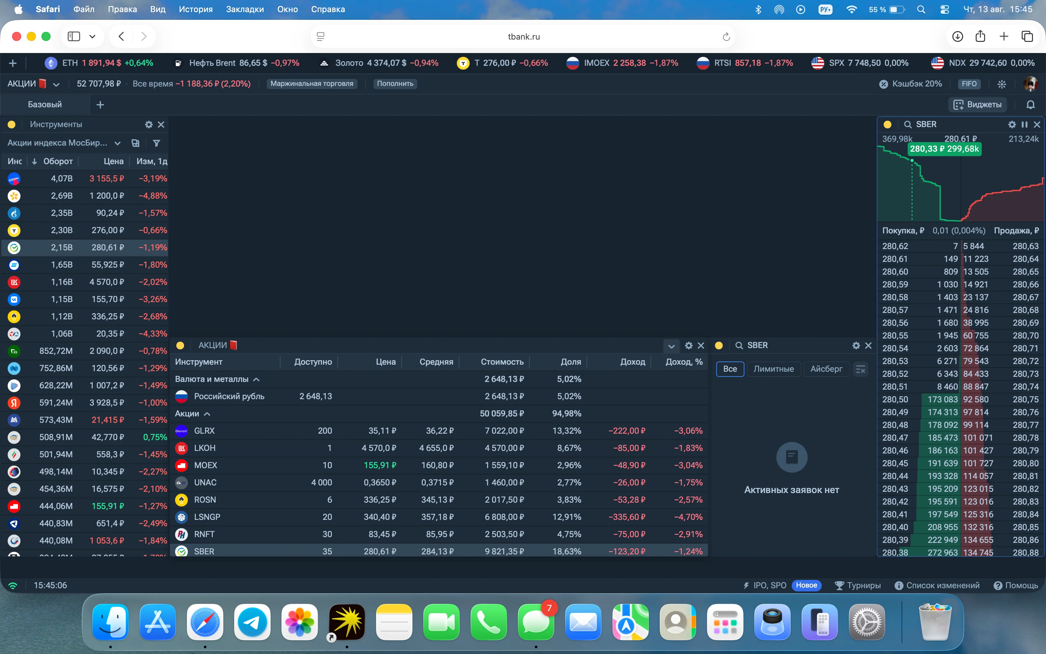The width and height of the screenshot is (1046, 654).
Task: Click the GLRX logo in the portfolio table
Action: (x=181, y=431)
